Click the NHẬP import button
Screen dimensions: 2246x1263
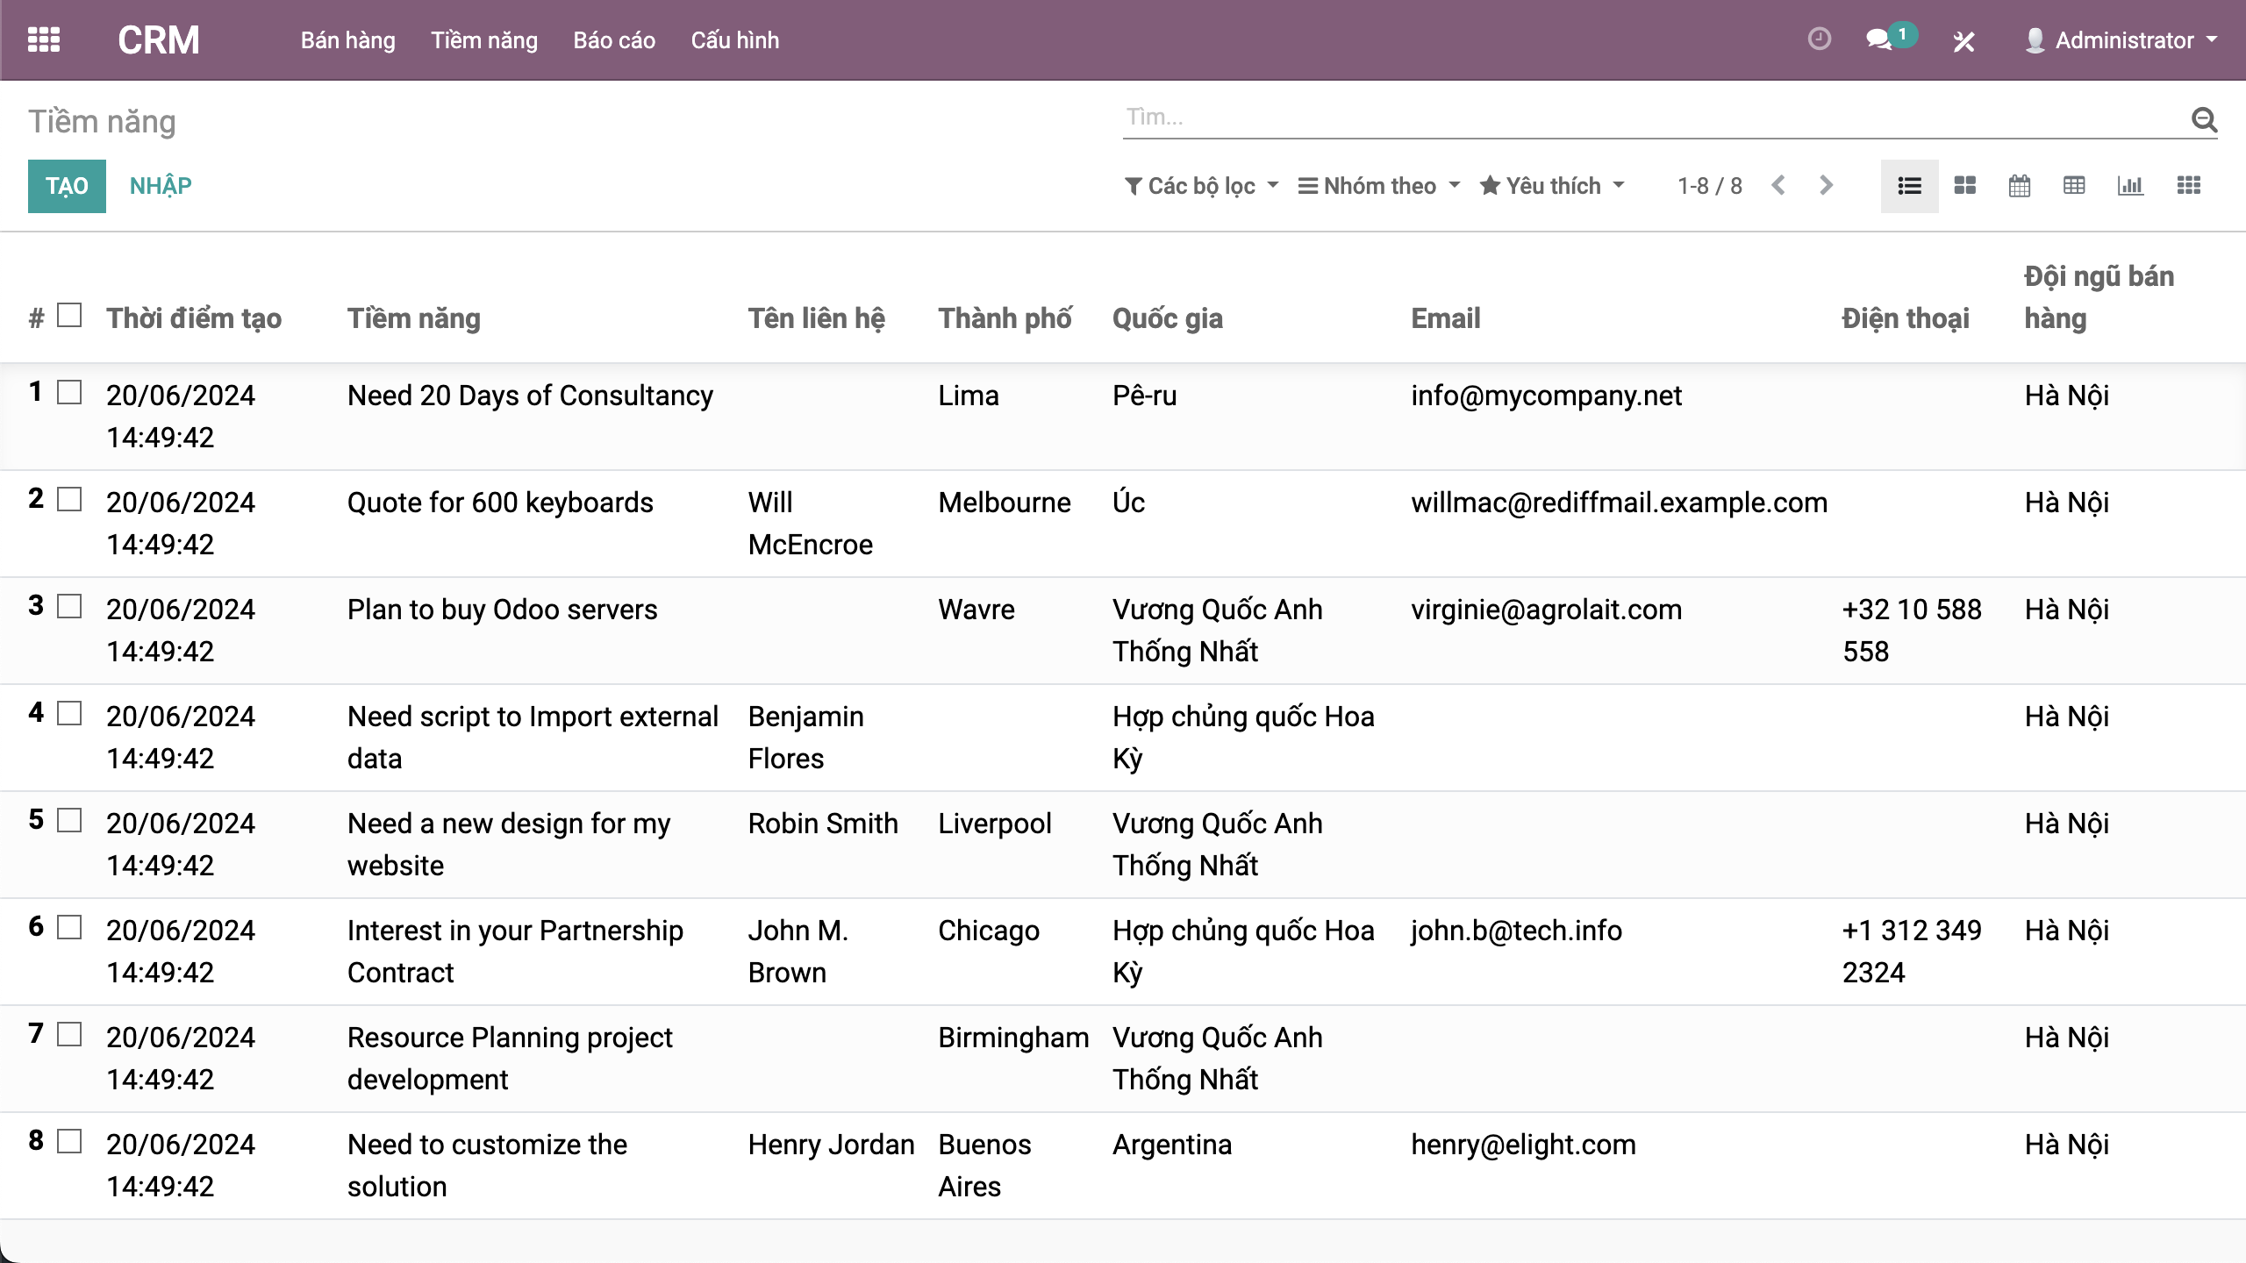[x=161, y=186]
